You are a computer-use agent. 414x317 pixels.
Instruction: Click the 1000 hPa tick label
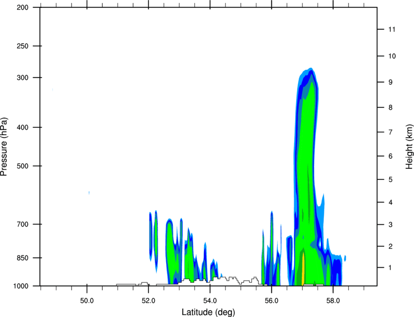pyautogui.click(x=21, y=286)
